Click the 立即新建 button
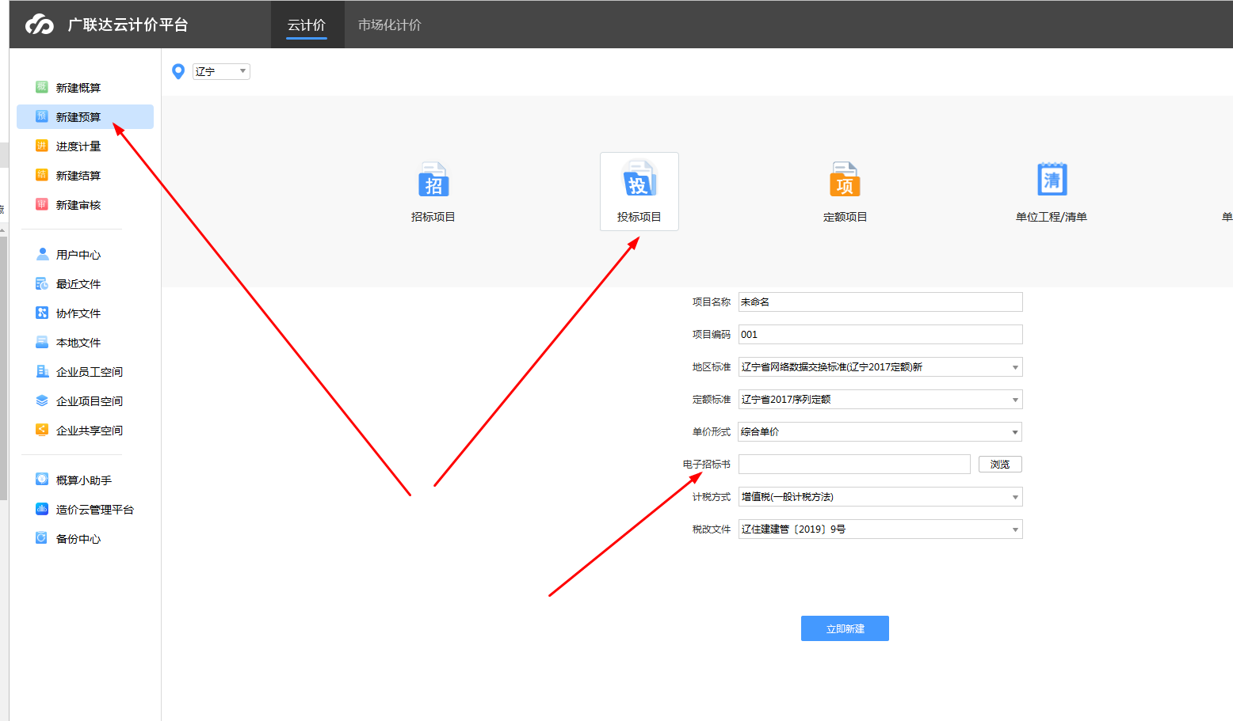The width and height of the screenshot is (1233, 721). coord(845,628)
